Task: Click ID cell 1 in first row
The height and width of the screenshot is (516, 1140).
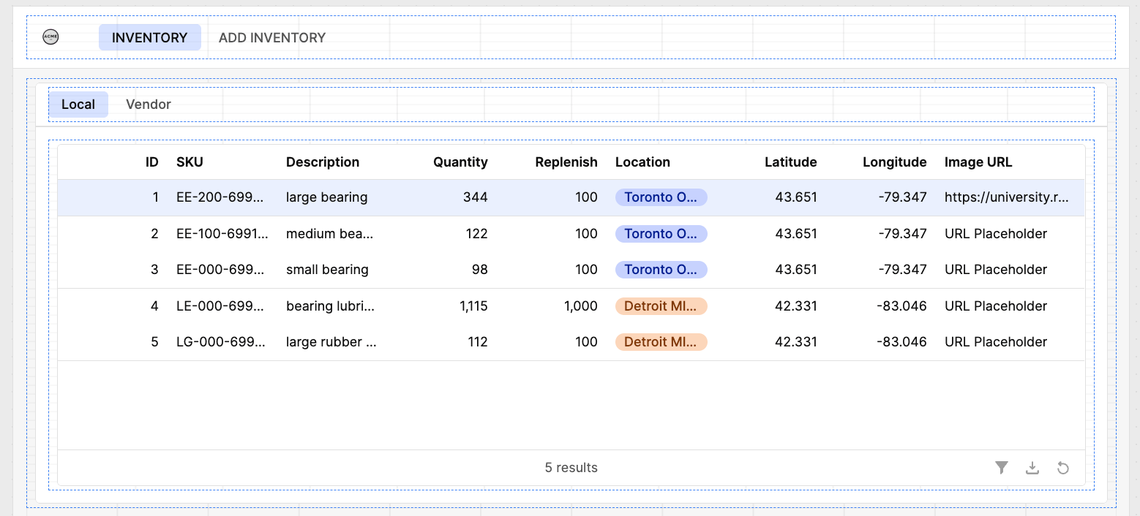Action: [155, 197]
